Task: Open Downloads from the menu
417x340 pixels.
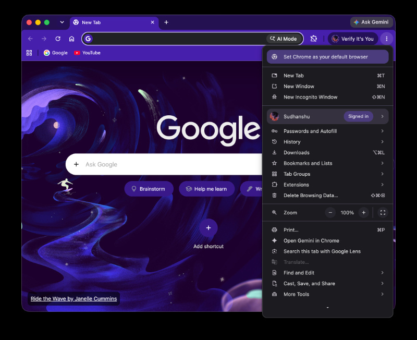Action: [328, 152]
